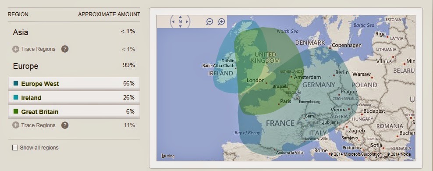Screen dimensions: 433x171
Task: Pan the map east with compass arrow
Action: (187, 21)
